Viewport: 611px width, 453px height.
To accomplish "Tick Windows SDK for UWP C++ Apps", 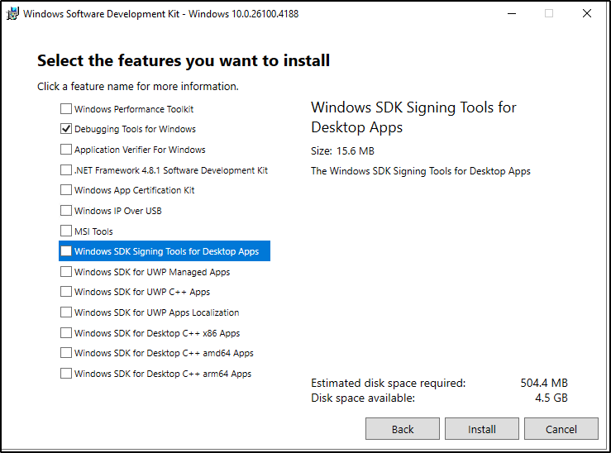I will click(x=66, y=292).
